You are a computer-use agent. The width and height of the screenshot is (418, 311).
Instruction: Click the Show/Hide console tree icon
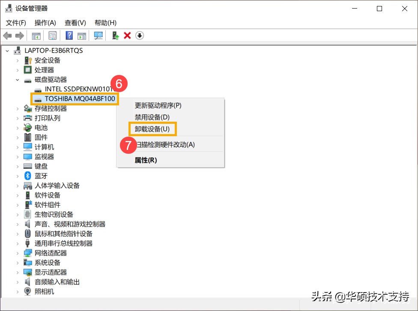coord(36,36)
